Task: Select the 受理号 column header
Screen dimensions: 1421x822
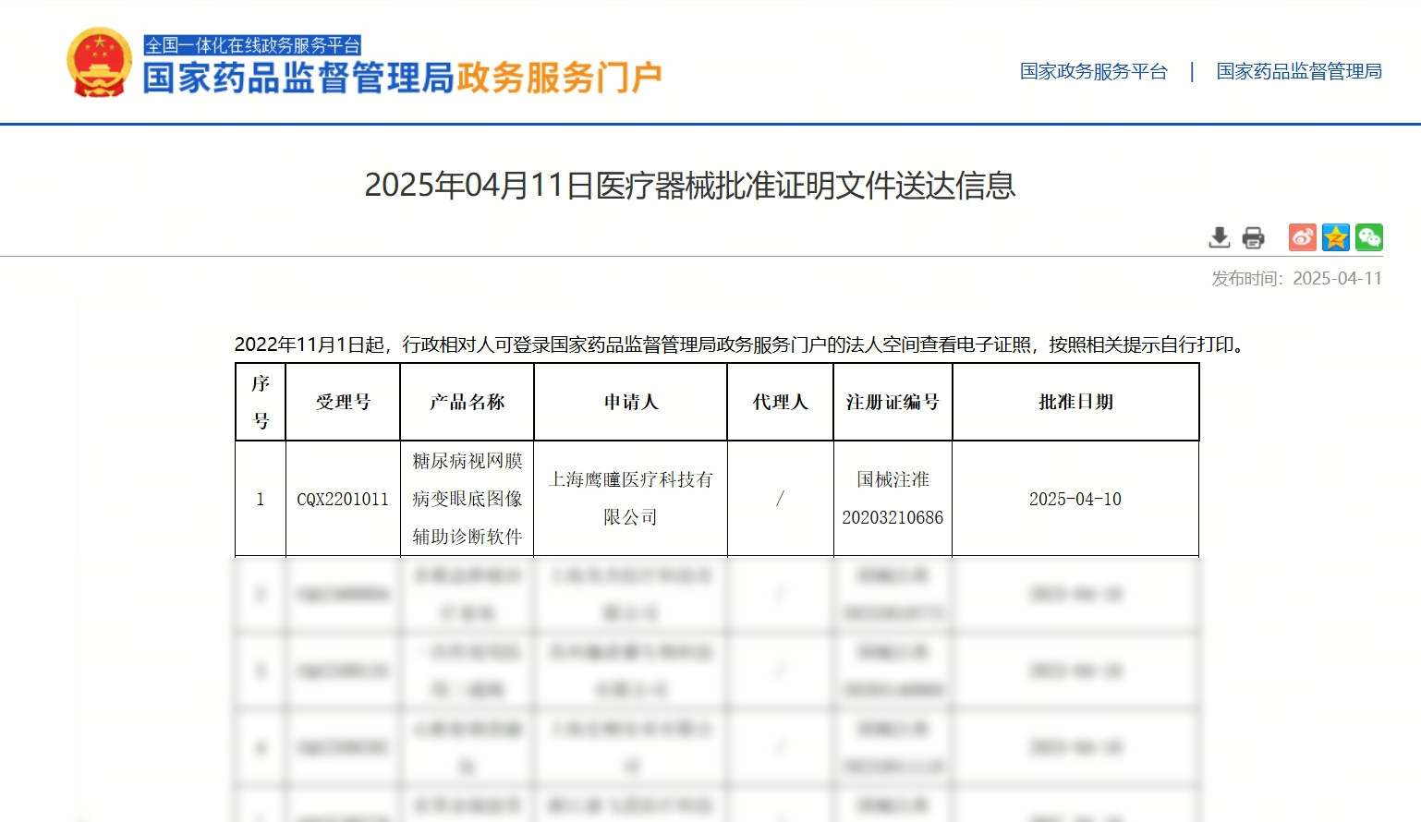Action: pos(343,402)
